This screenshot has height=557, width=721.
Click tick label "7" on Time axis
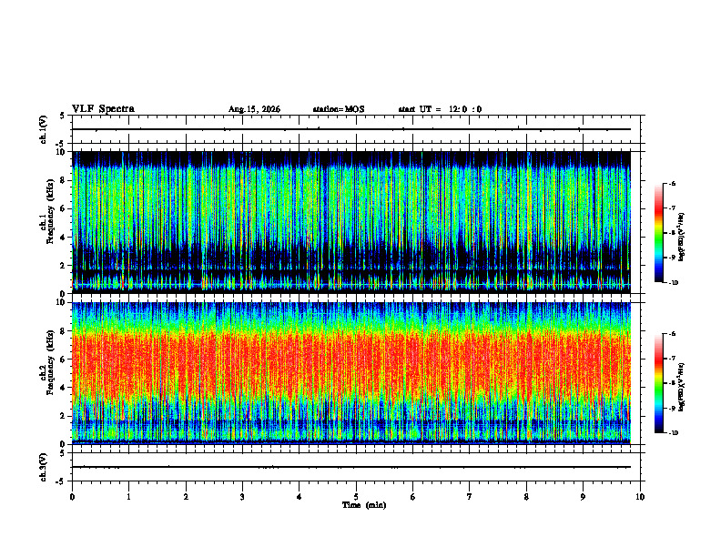tap(470, 497)
